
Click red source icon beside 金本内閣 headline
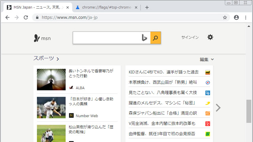[x=208, y=124]
